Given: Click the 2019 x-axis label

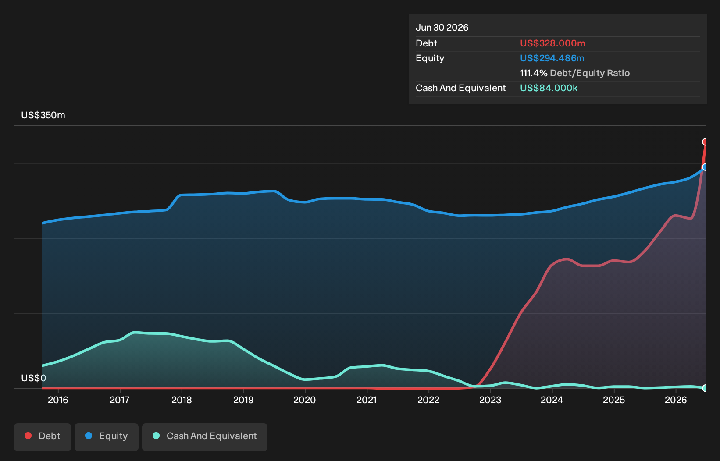Looking at the screenshot, I should 243,400.
